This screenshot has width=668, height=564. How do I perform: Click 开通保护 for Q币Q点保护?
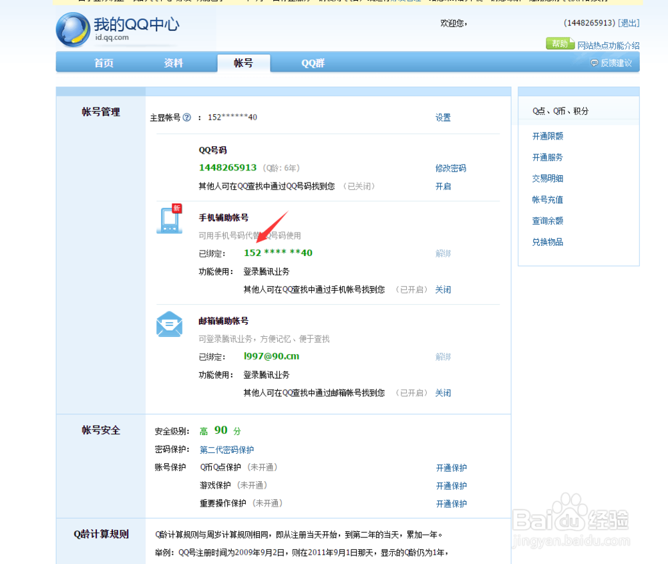point(451,468)
